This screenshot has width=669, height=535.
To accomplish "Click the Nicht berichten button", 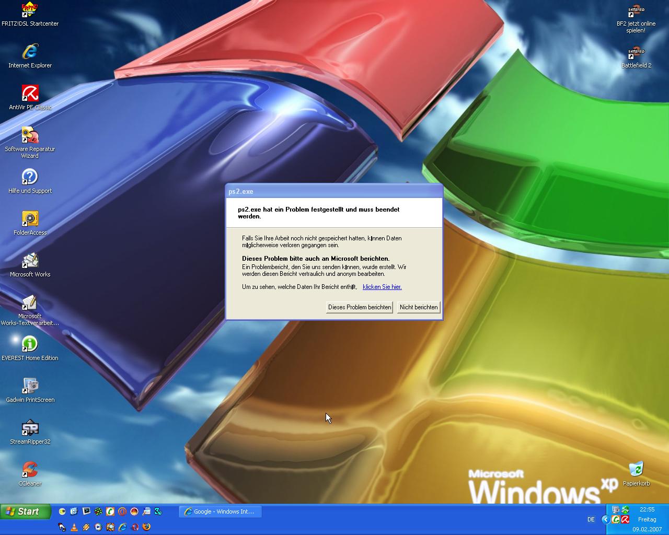I will [x=419, y=307].
